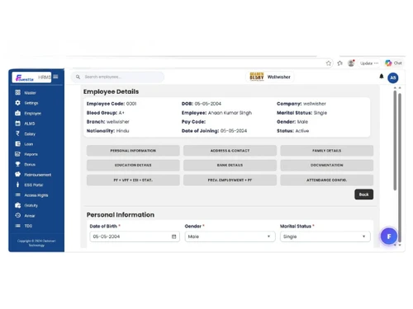Screen dimensions: 413x309
Task: Open the Employee briefcase icon
Action: tap(17, 113)
